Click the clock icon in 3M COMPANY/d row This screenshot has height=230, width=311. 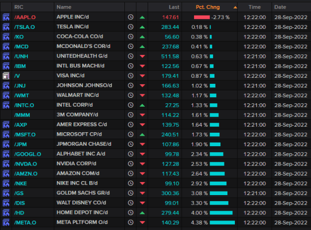coord(130,115)
